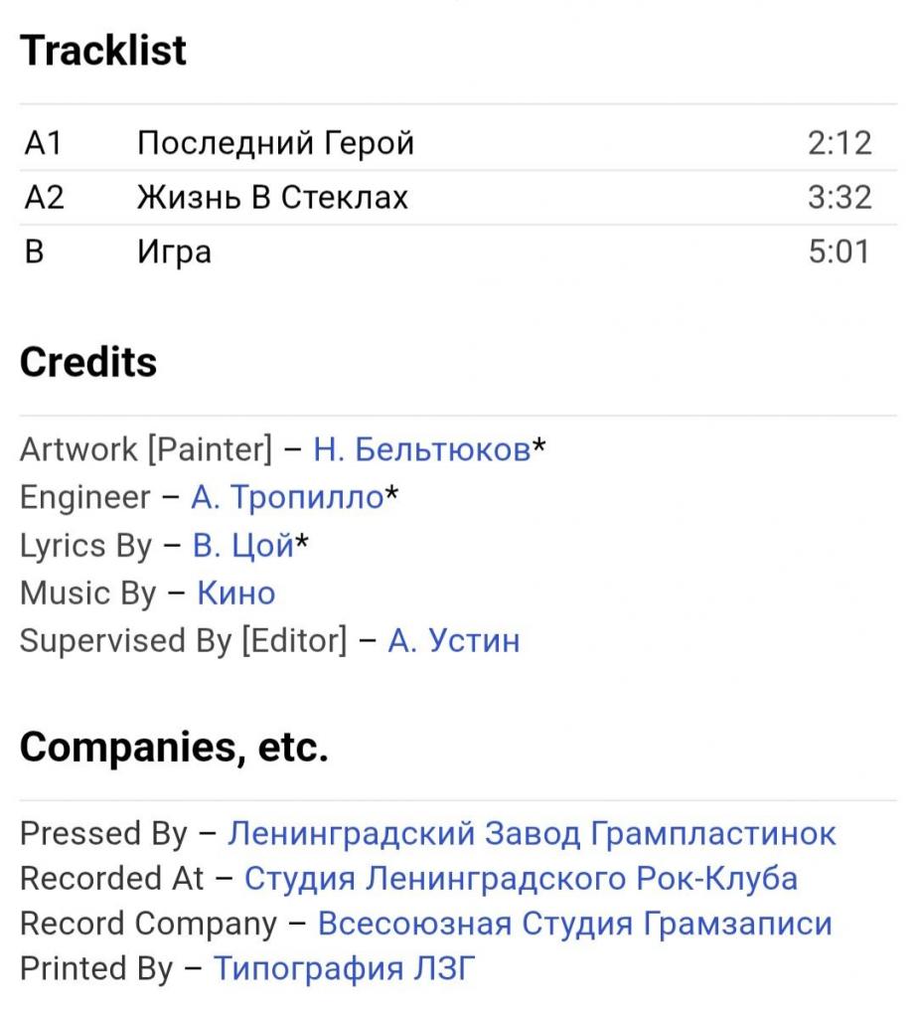Select track A1 Последний Герой
The width and height of the screenshot is (916, 1018).
(458, 143)
